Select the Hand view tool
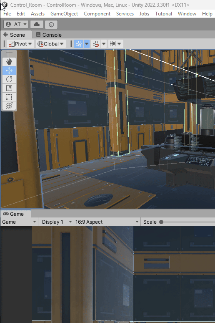 (x=9, y=62)
